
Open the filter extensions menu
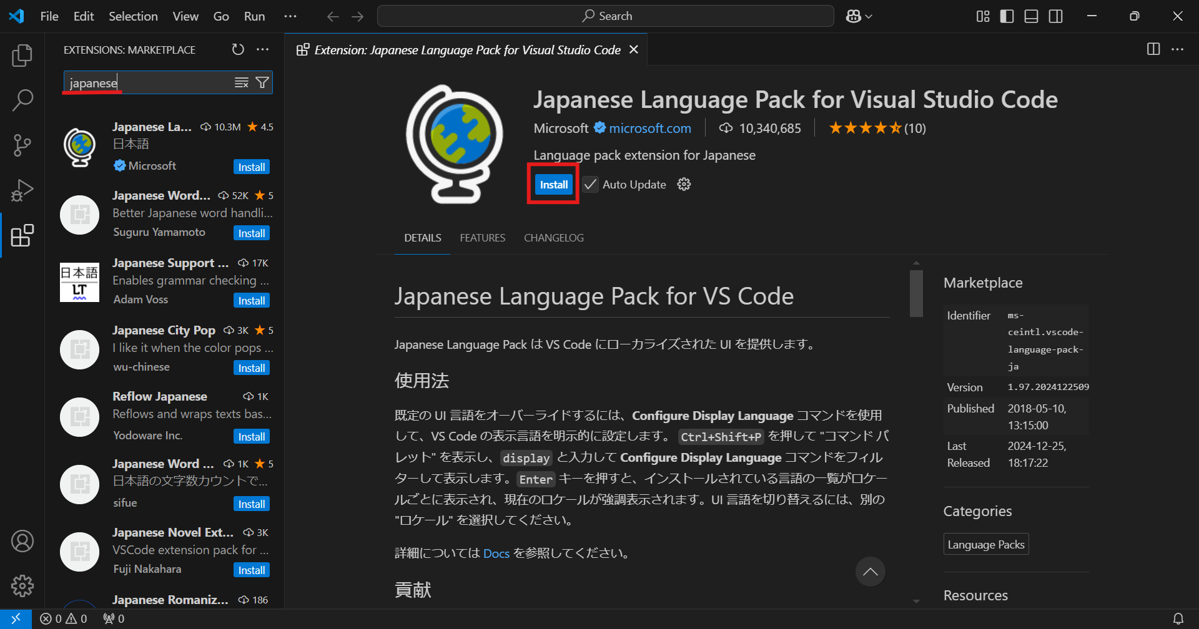(x=263, y=83)
